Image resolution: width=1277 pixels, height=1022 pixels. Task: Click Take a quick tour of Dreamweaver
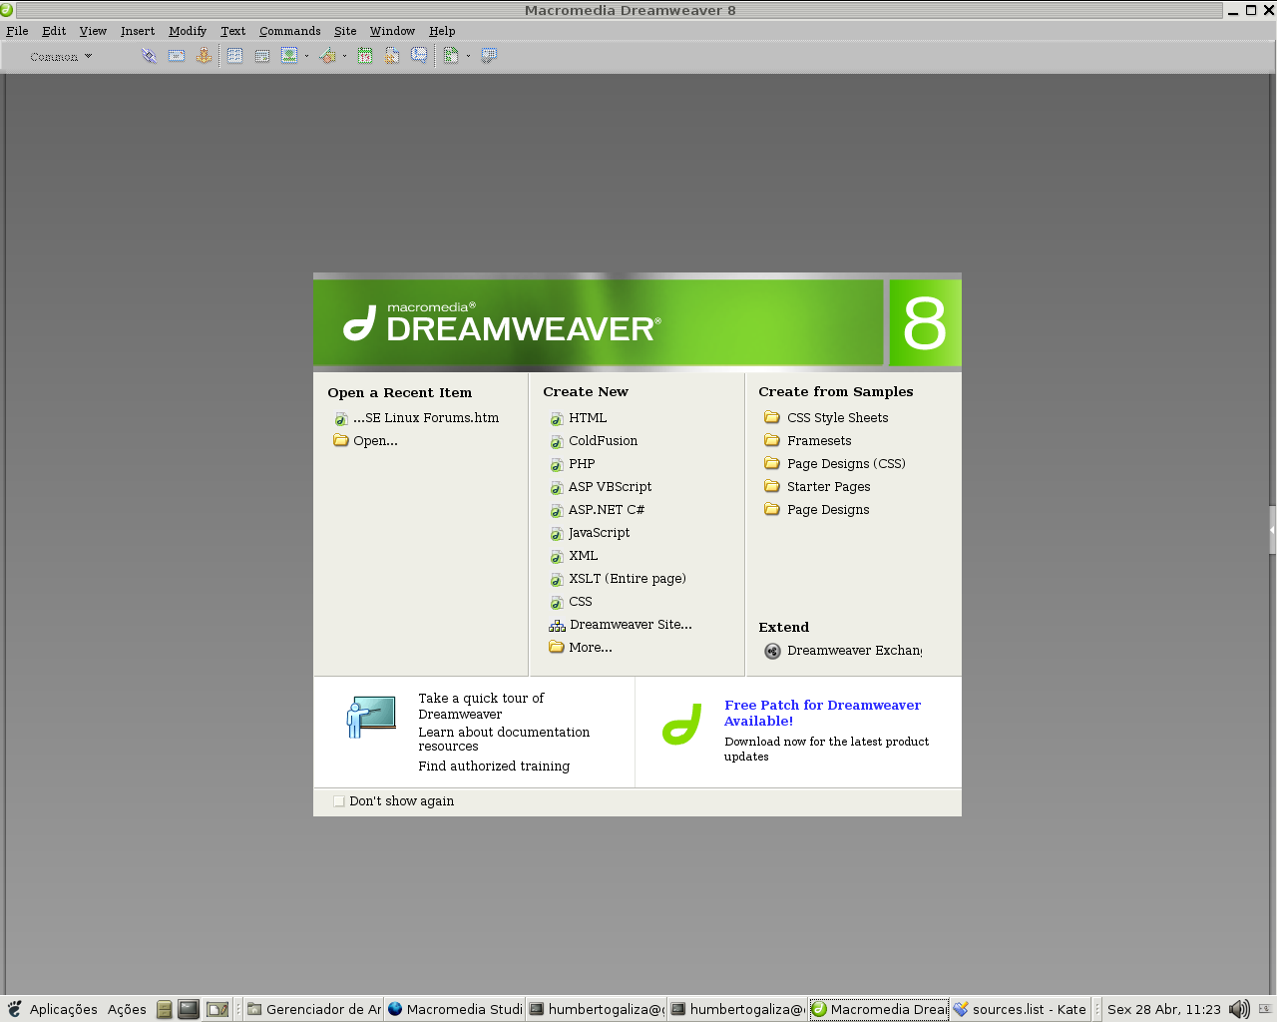point(481,707)
